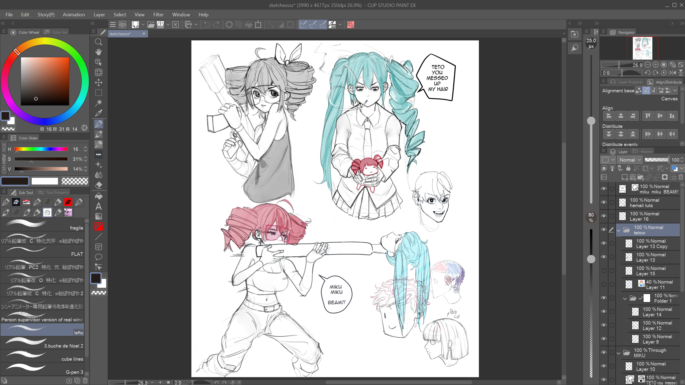Open the Story(P) menu
The image size is (685, 385).
point(46,15)
